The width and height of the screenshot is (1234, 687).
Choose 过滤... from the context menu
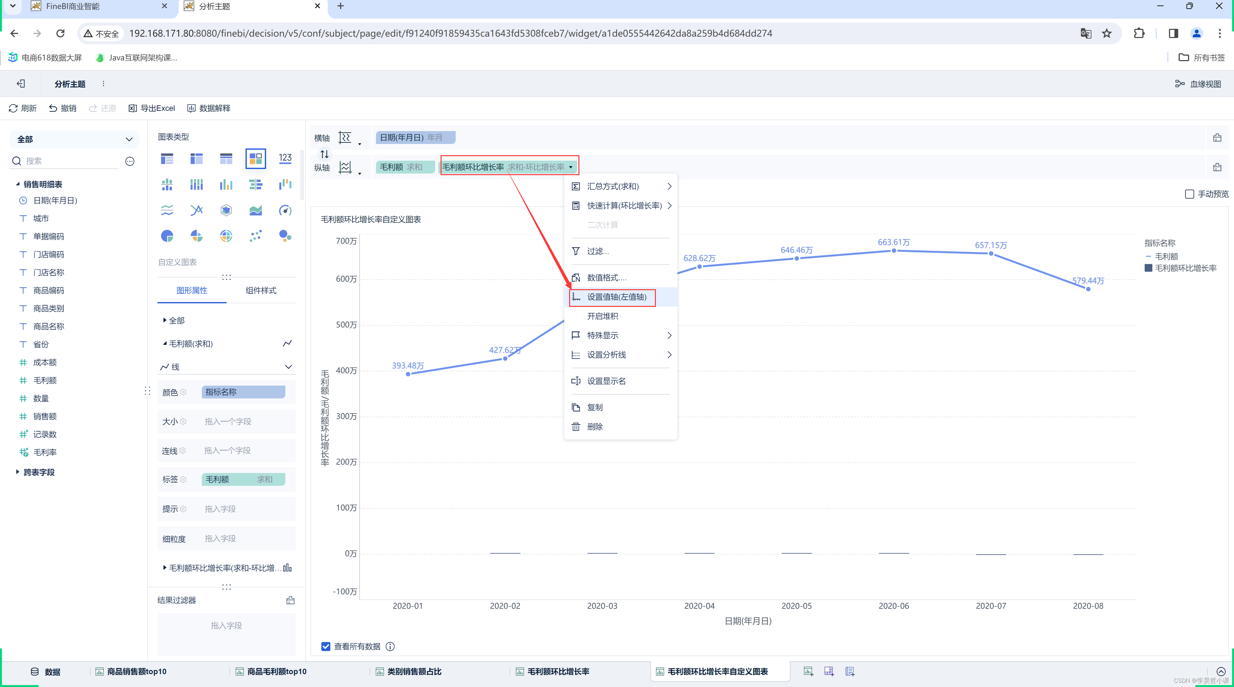click(x=621, y=251)
